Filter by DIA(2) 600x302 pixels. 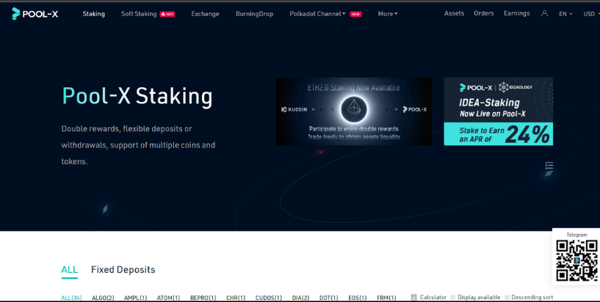pyautogui.click(x=301, y=298)
